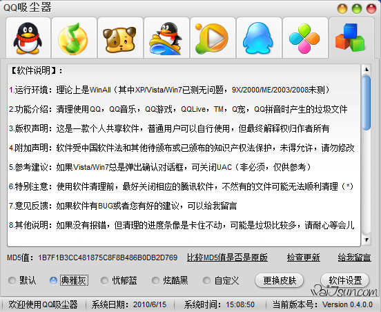This screenshot has height=312, width=381.
Task: Click the 更换皮肤 button
Action: (x=280, y=280)
